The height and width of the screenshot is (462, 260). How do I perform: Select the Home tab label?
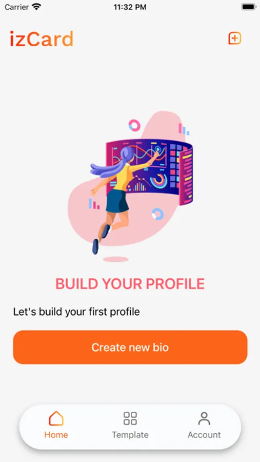click(x=56, y=435)
